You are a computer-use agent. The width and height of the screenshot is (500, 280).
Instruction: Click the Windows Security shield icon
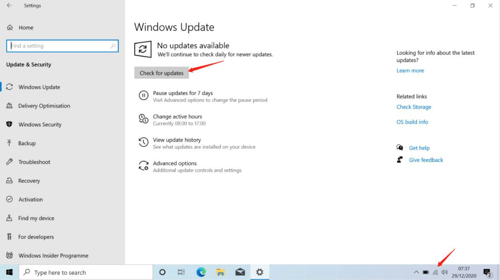tap(9, 124)
